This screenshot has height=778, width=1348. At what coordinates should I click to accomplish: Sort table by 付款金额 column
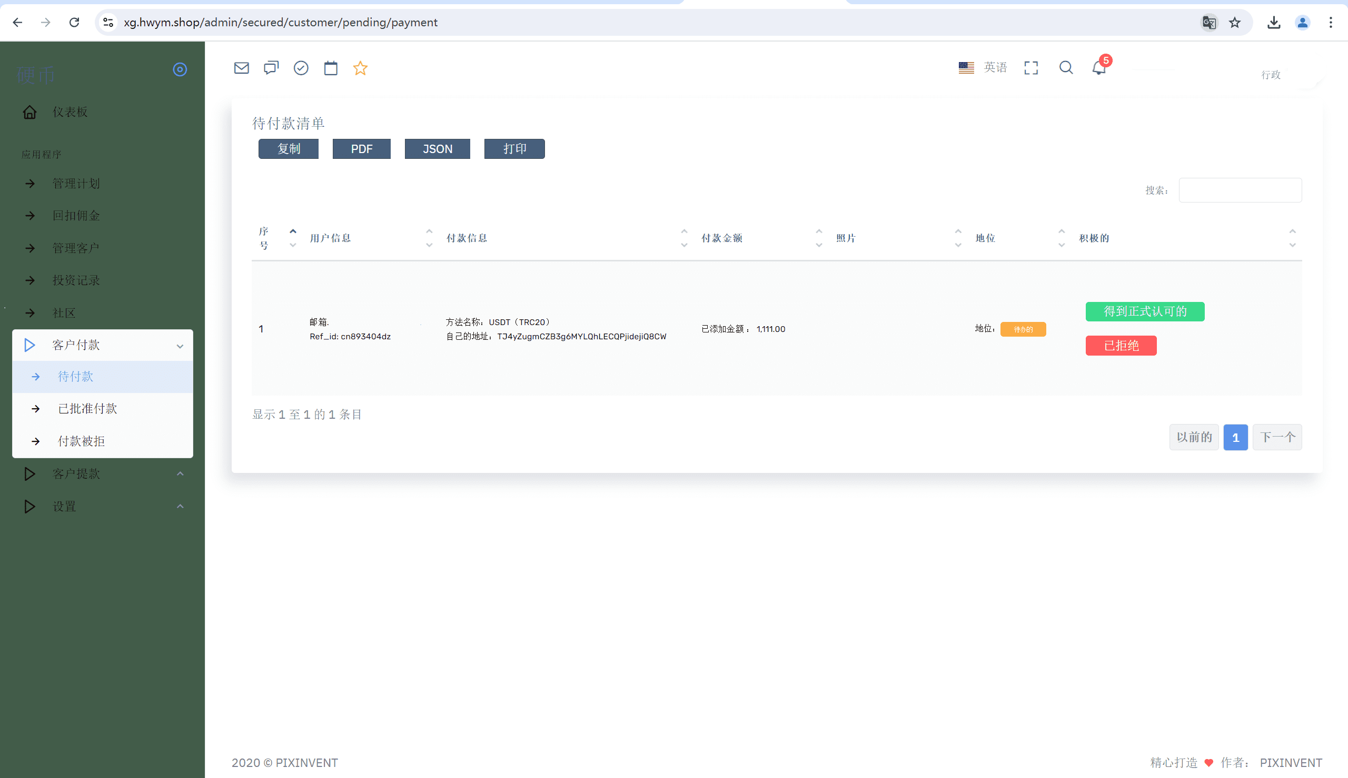coord(761,238)
